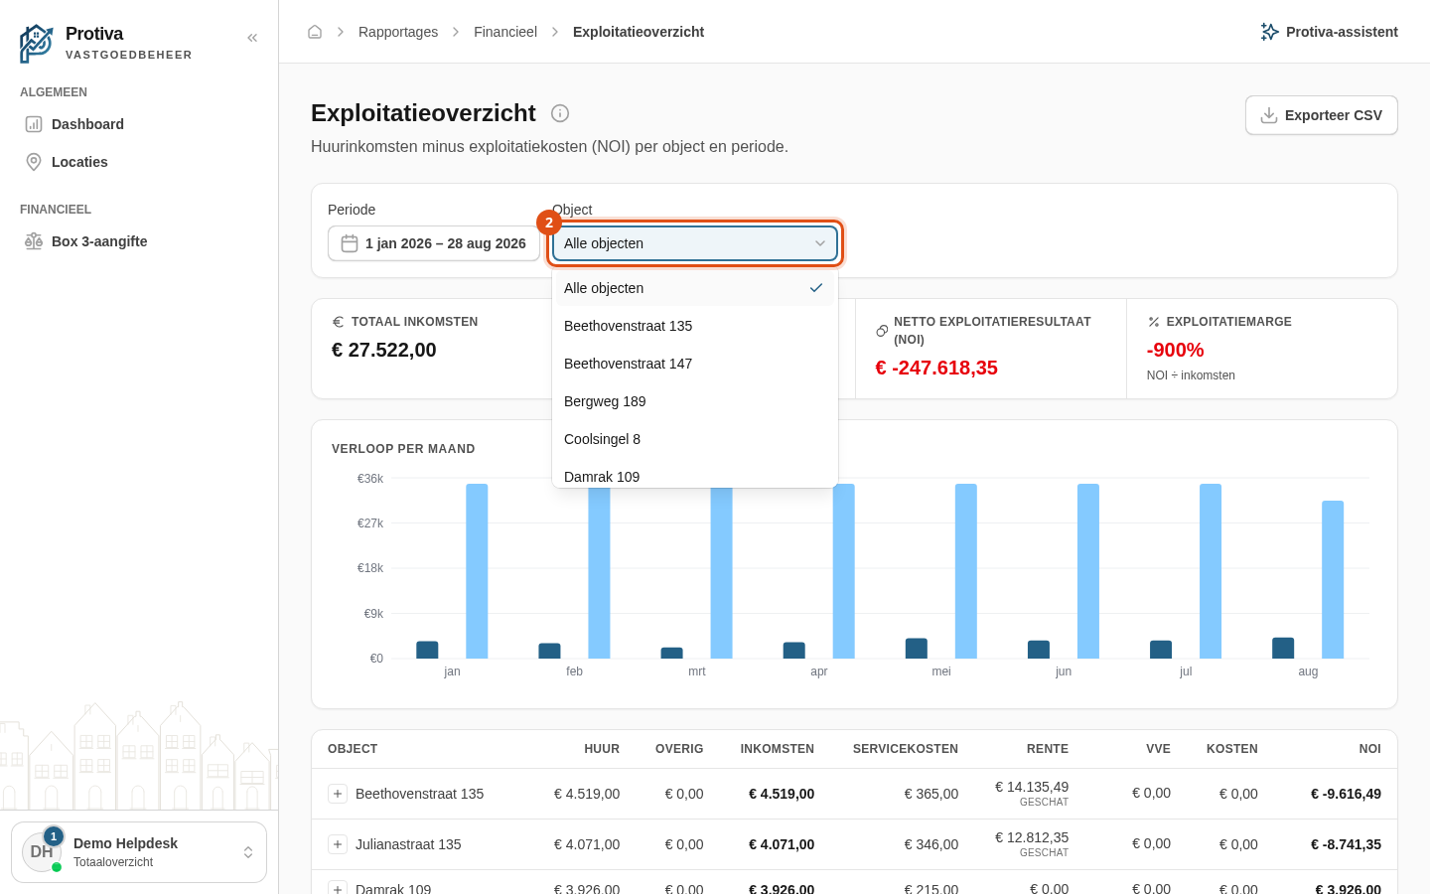The height and width of the screenshot is (894, 1430).
Task: Click the € -247.618,35 NOI value
Action: coord(936,368)
